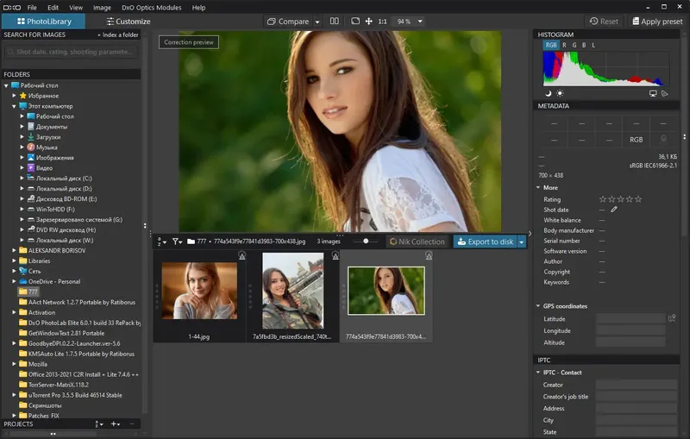
Task: Select the pan/move tool icon
Action: (x=369, y=21)
